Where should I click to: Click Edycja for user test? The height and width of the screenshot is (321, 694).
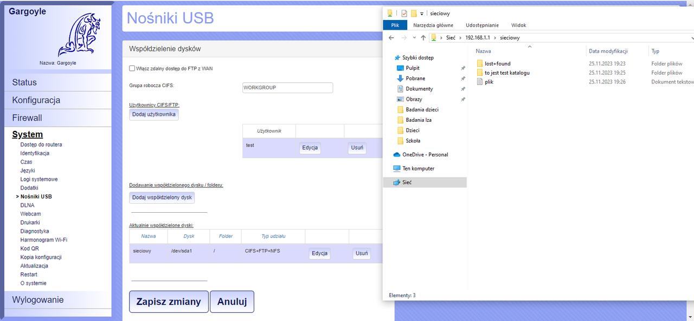tap(310, 148)
